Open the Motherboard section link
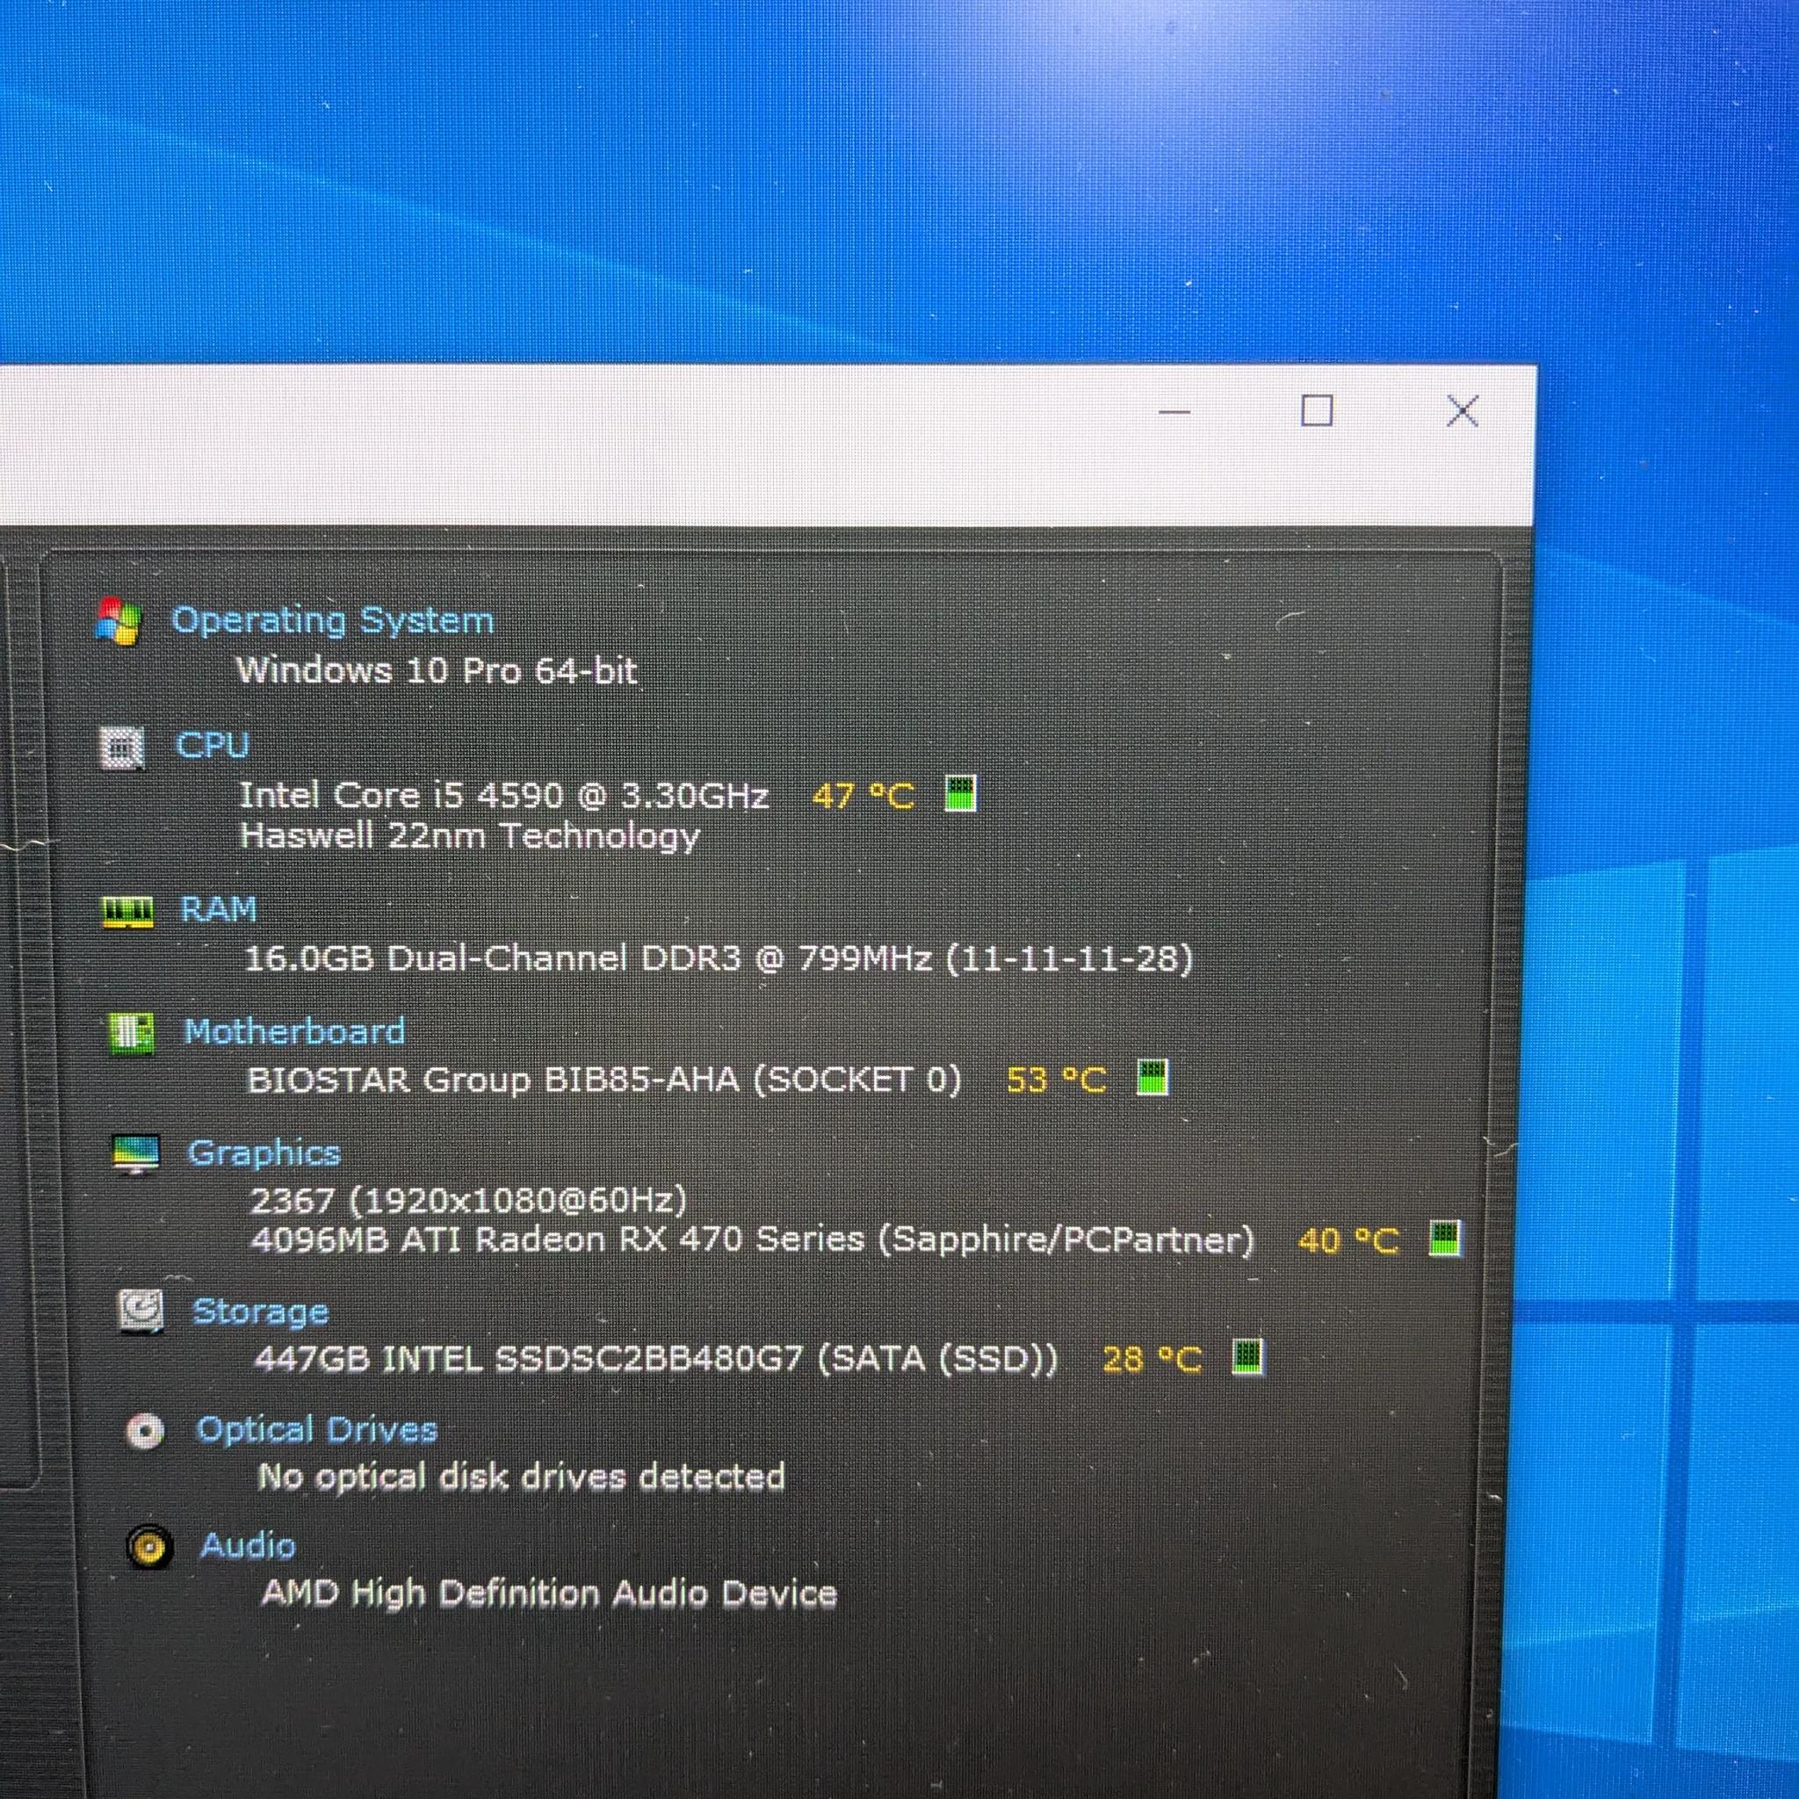This screenshot has width=1799, height=1799. tap(294, 1032)
